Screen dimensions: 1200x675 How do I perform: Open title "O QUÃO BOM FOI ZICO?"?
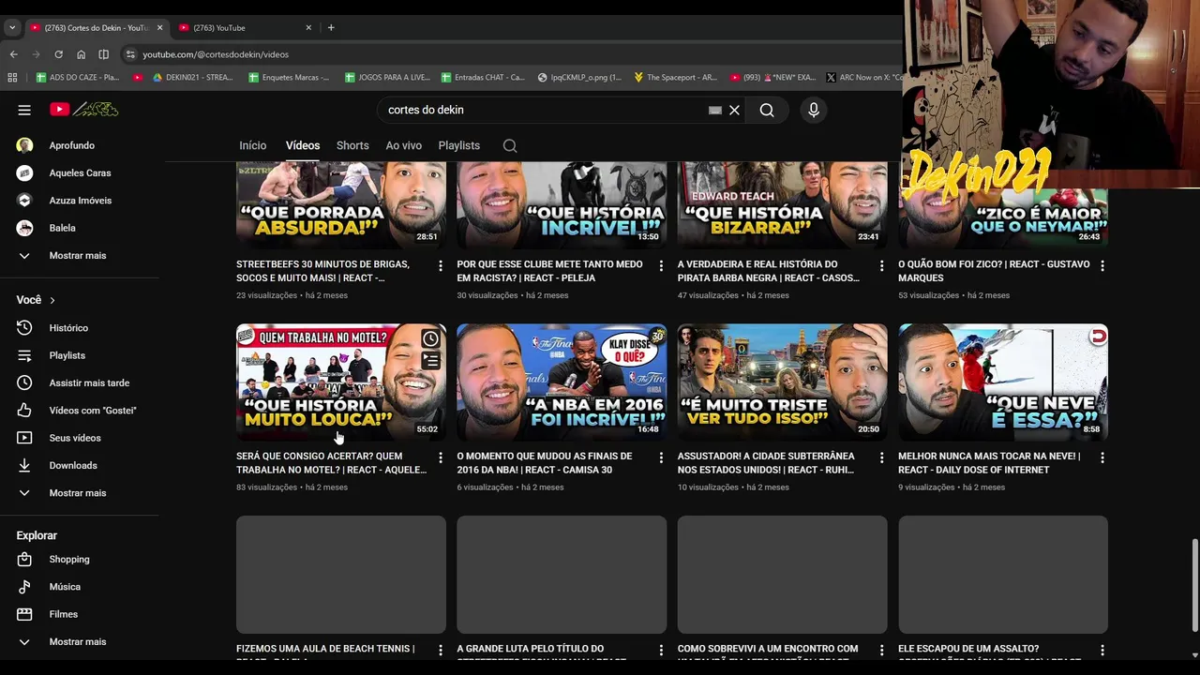994,271
